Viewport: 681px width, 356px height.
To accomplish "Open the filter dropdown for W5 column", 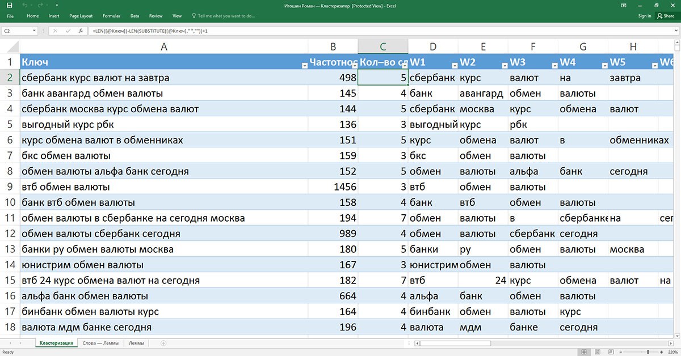I will (654, 65).
